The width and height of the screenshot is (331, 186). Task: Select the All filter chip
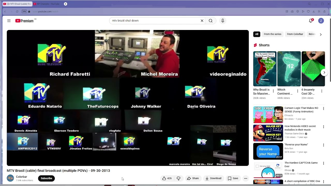tap(257, 34)
